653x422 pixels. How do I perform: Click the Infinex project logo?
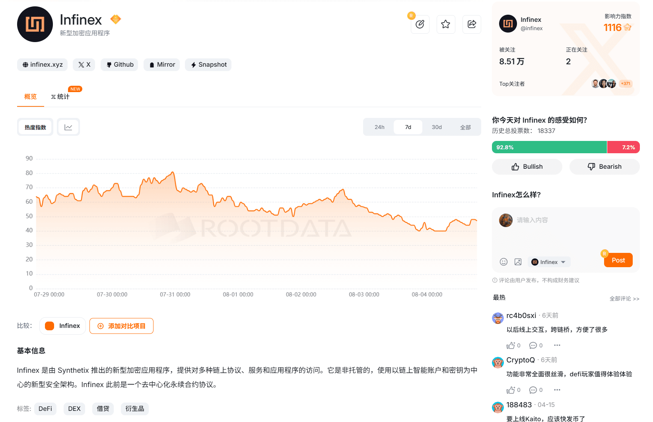pyautogui.click(x=35, y=24)
